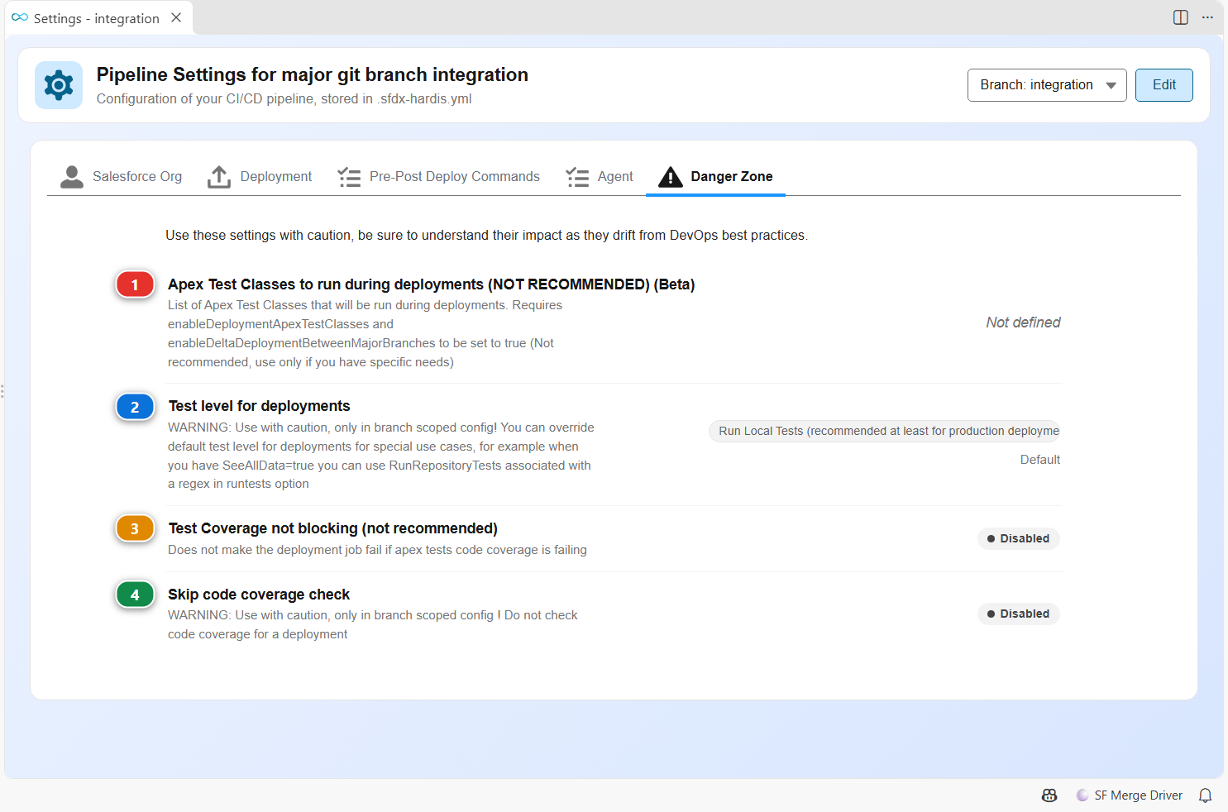Click the SeeAllData WARNING description text
The image size is (1228, 812).
tap(381, 456)
